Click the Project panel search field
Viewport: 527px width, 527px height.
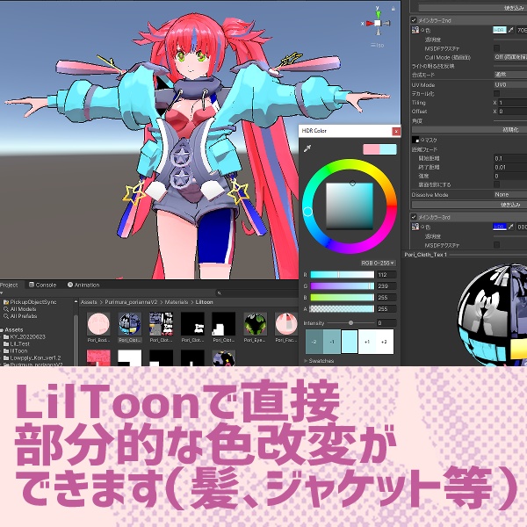point(257,293)
